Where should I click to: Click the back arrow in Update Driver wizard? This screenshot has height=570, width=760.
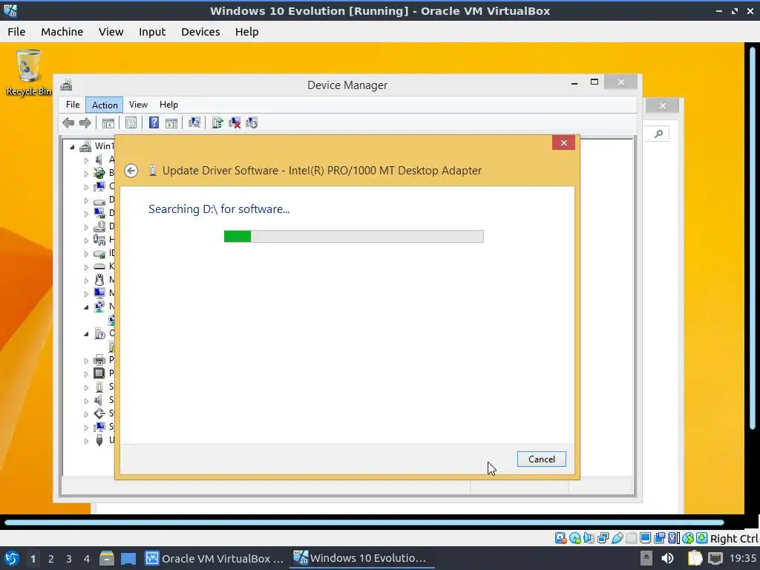click(x=131, y=171)
